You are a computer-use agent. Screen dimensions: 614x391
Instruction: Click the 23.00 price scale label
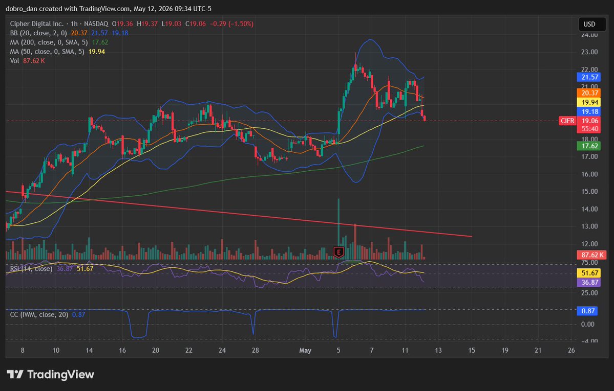point(589,52)
